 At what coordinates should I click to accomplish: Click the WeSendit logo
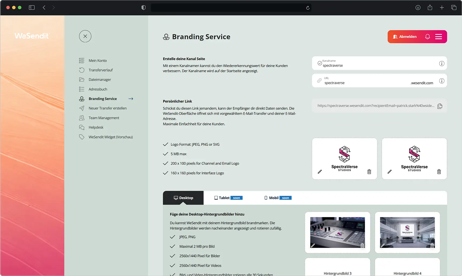click(32, 36)
